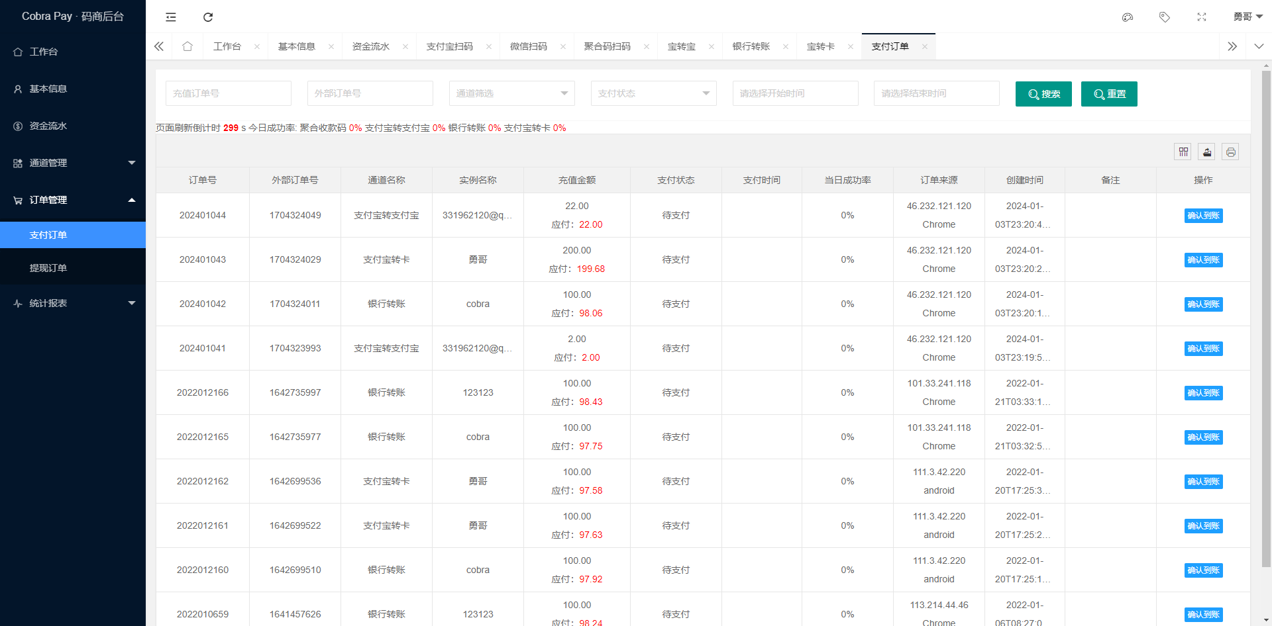Go to the home tab icon
This screenshot has width=1272, height=626.
tap(187, 46)
